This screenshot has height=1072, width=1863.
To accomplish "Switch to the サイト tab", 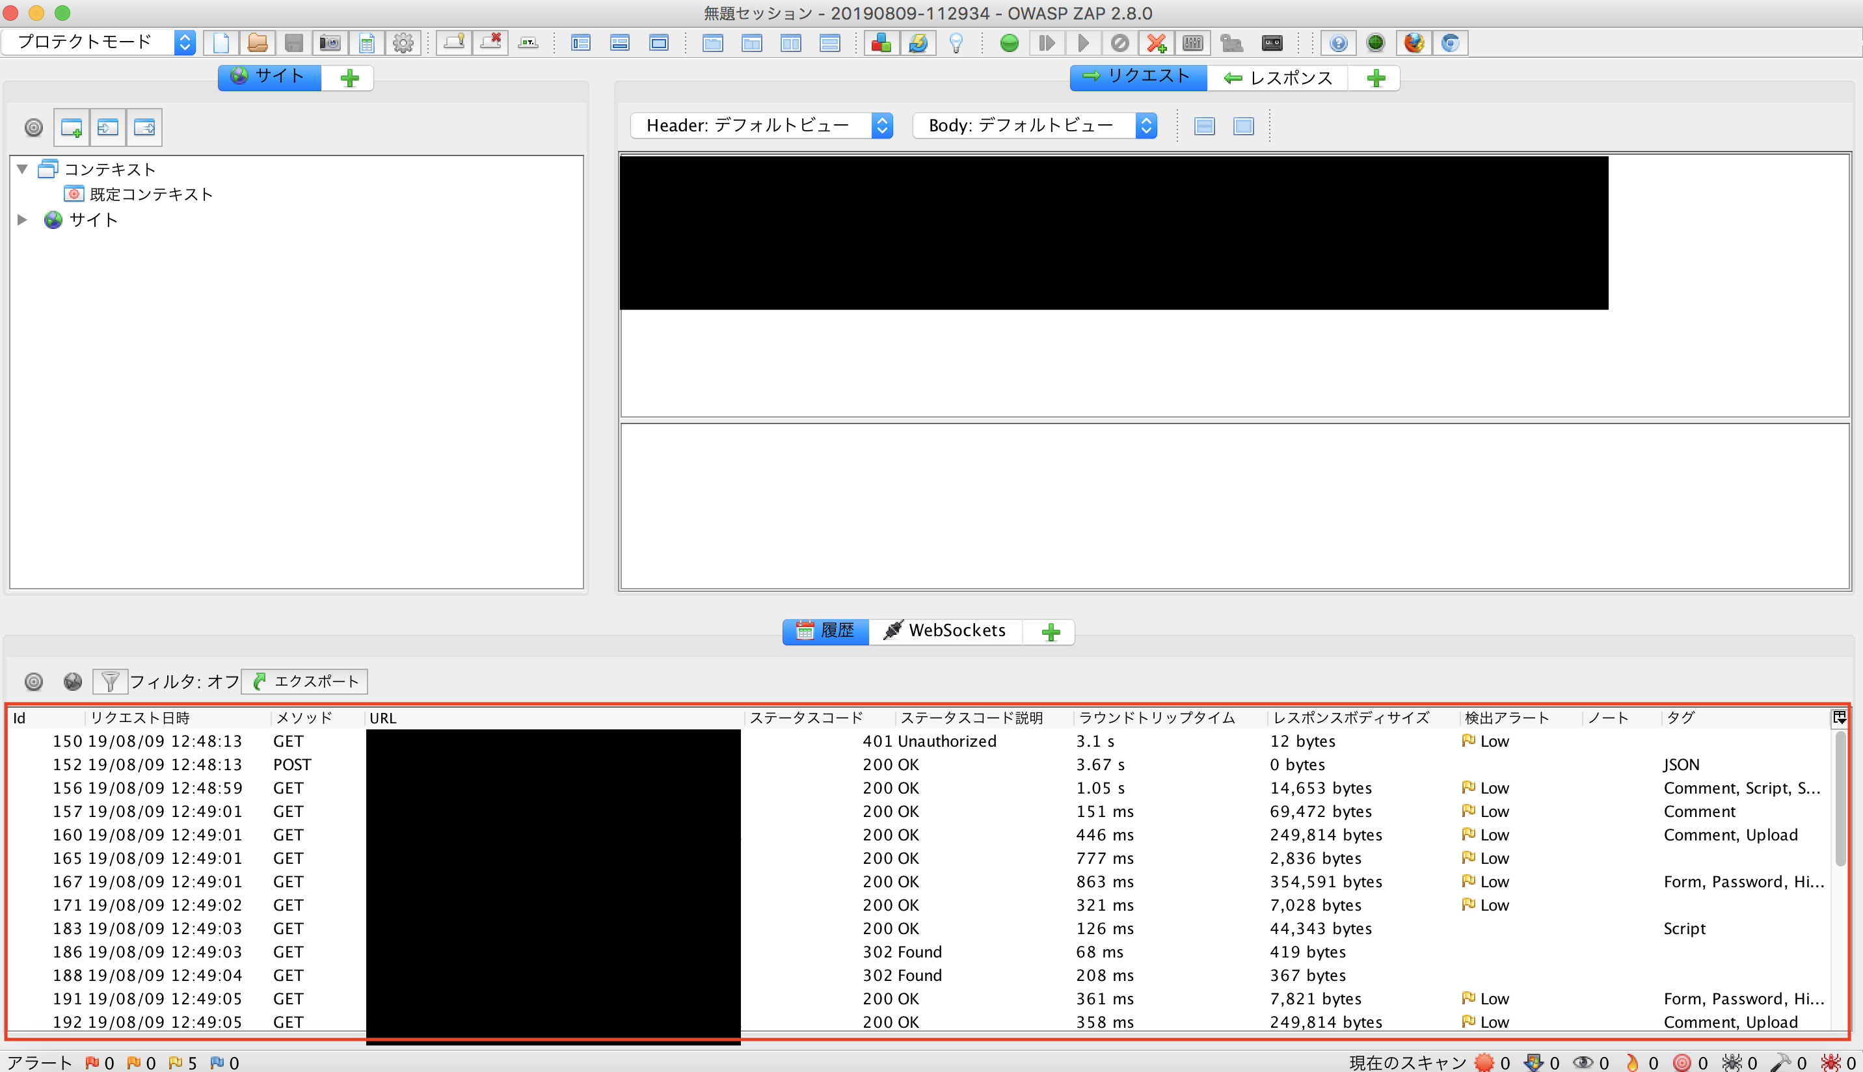I will tap(269, 77).
